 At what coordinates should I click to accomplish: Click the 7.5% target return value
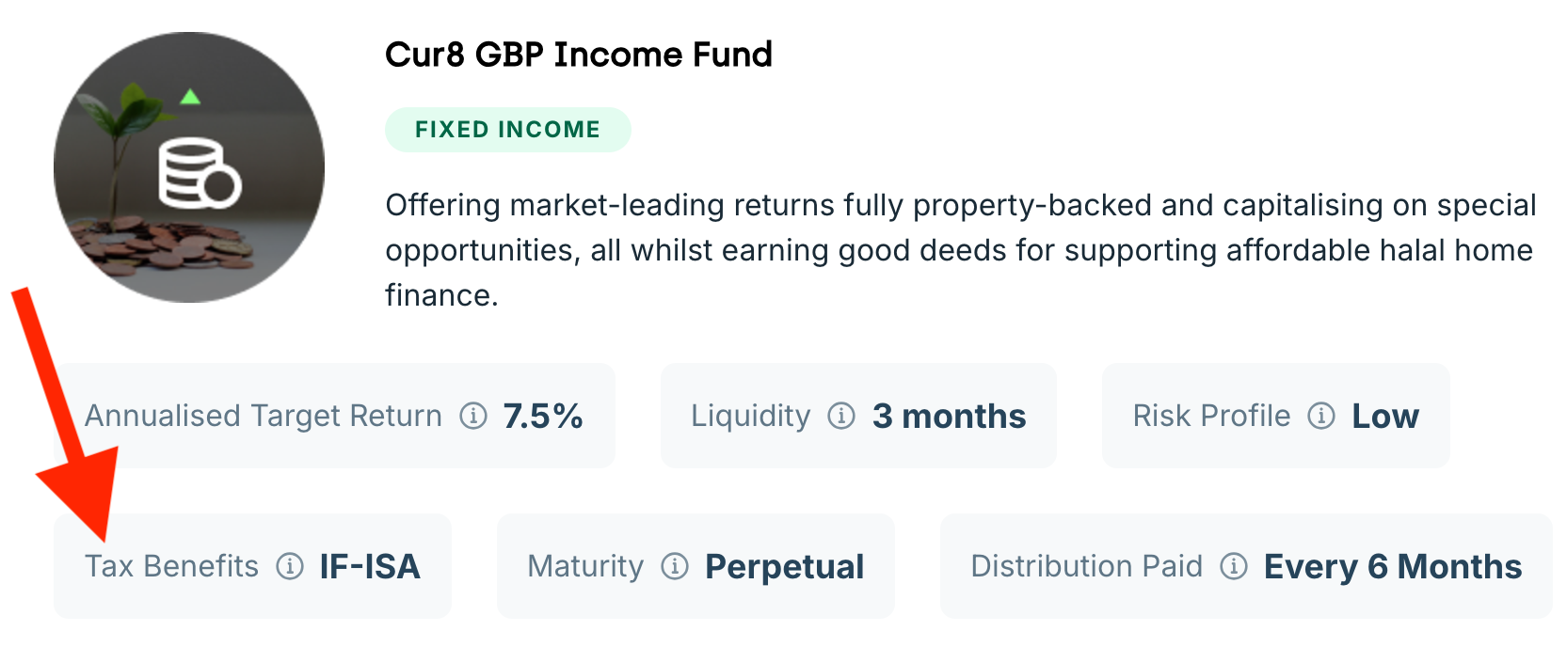tap(543, 416)
